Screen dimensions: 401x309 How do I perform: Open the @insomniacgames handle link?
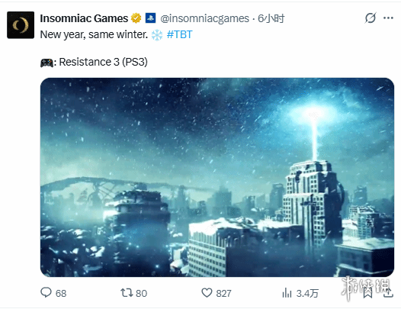204,18
